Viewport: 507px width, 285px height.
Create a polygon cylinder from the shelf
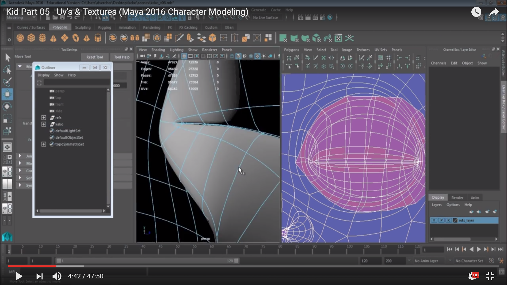click(x=42, y=38)
